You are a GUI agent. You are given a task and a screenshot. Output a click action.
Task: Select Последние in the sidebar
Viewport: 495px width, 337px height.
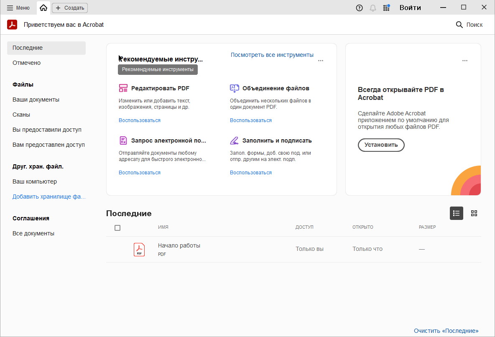coord(46,48)
